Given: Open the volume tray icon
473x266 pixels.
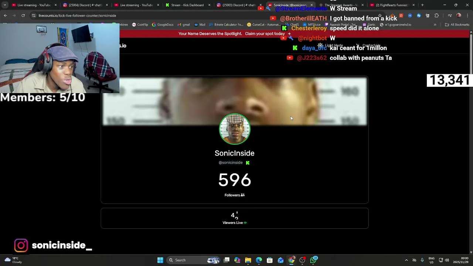Looking at the screenshot, I should 447,260.
